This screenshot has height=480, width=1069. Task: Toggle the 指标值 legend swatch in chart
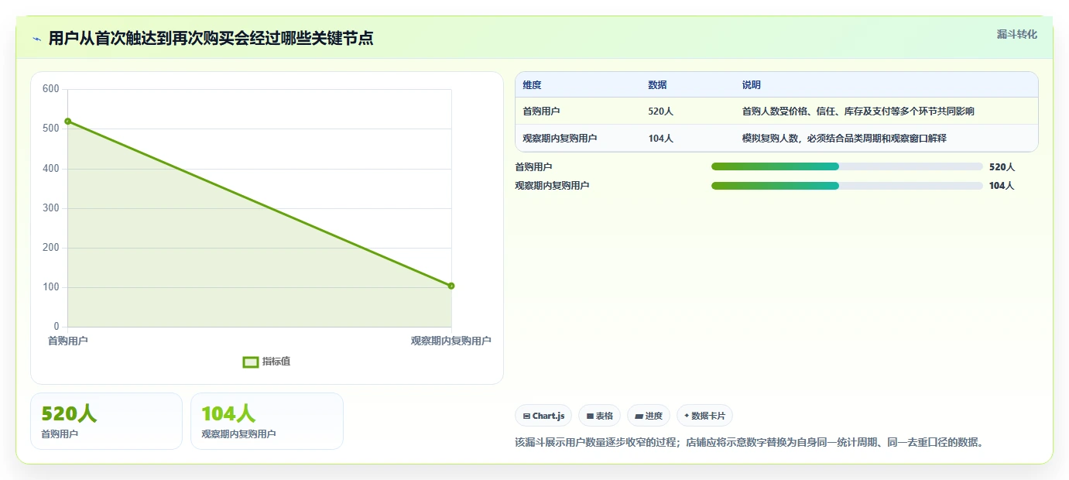[x=251, y=362]
